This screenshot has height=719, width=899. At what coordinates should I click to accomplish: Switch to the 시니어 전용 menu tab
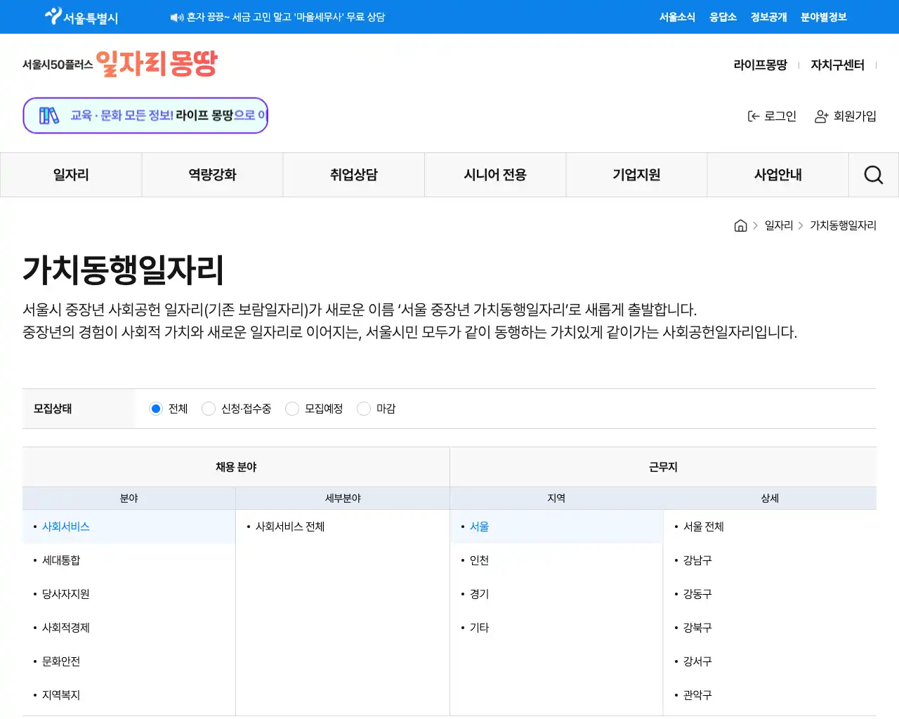[494, 174]
